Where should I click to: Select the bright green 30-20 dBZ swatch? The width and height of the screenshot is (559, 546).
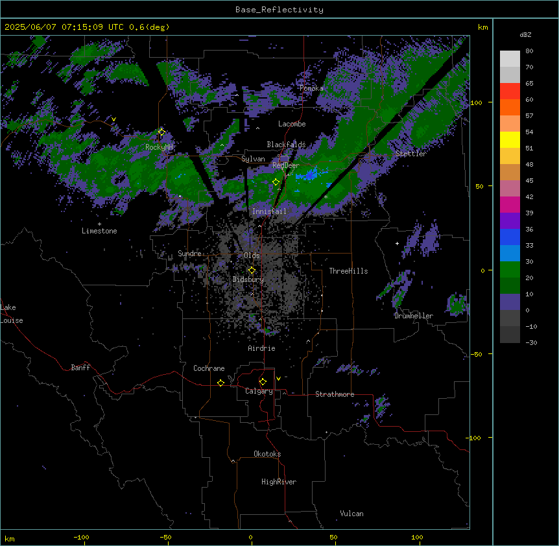point(510,270)
